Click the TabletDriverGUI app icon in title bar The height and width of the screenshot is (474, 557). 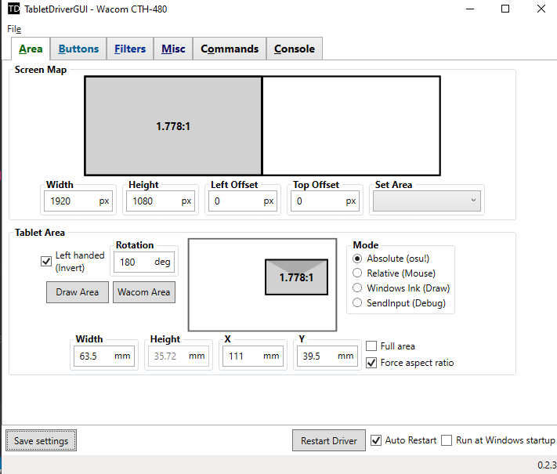click(x=13, y=9)
